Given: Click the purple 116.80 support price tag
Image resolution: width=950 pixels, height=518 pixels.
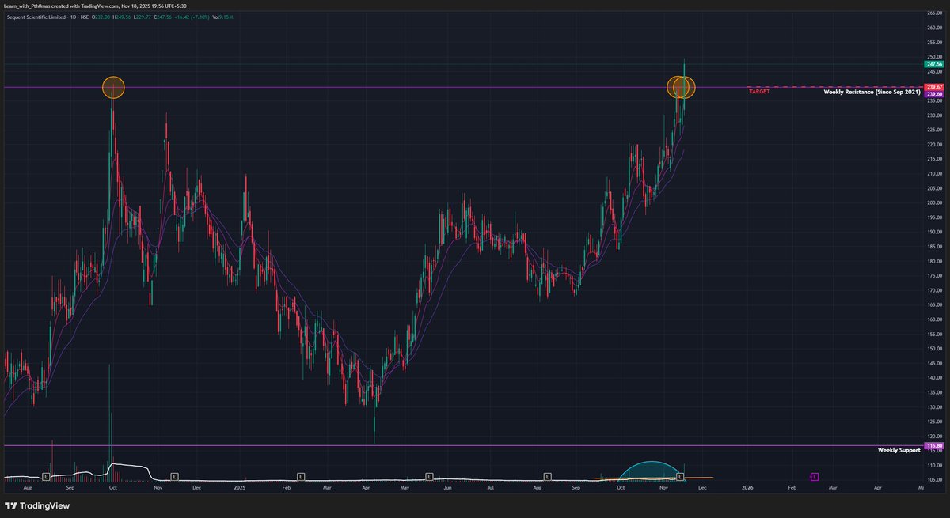Looking at the screenshot, I should click(934, 446).
